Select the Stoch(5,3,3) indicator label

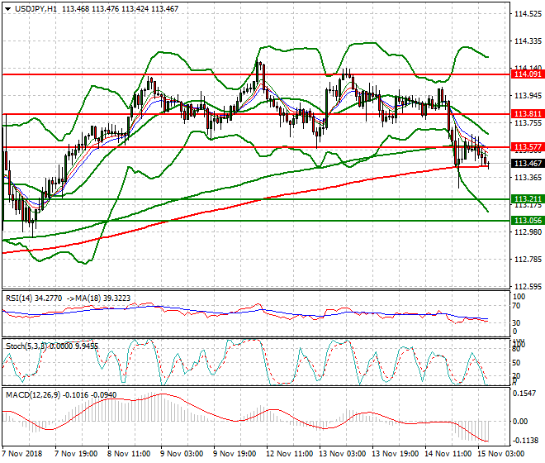(26, 346)
